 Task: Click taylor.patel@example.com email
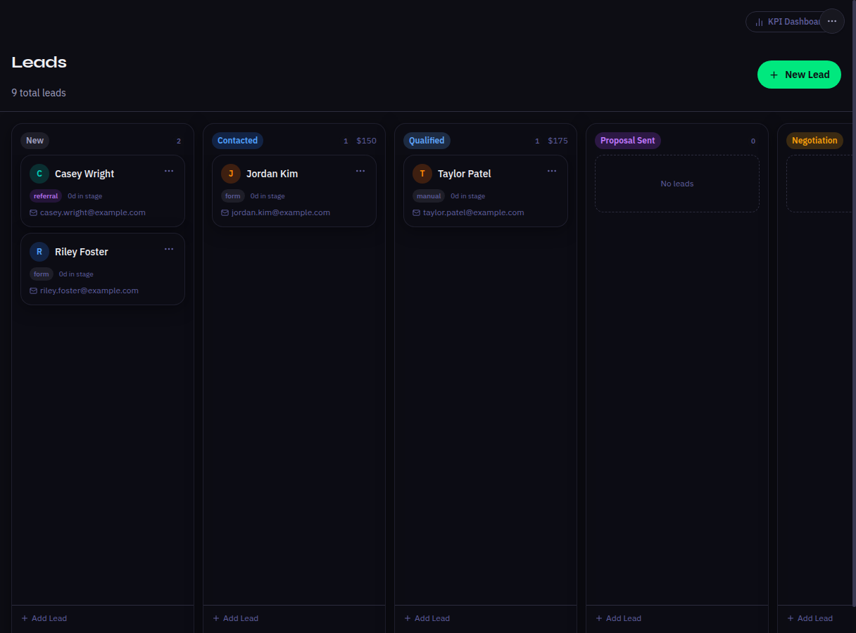(474, 212)
